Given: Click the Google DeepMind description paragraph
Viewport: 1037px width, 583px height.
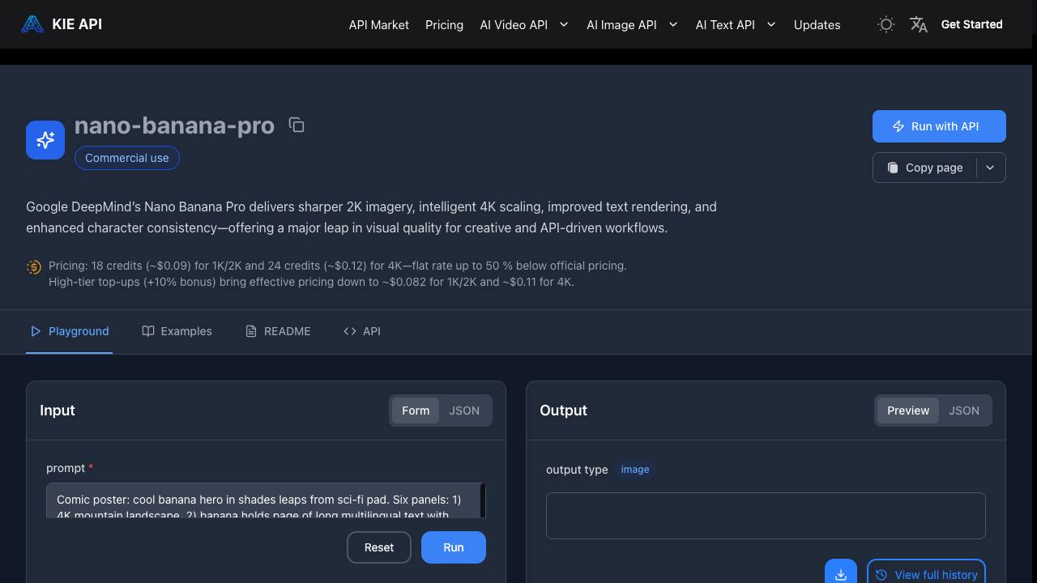Looking at the screenshot, I should coord(371,217).
